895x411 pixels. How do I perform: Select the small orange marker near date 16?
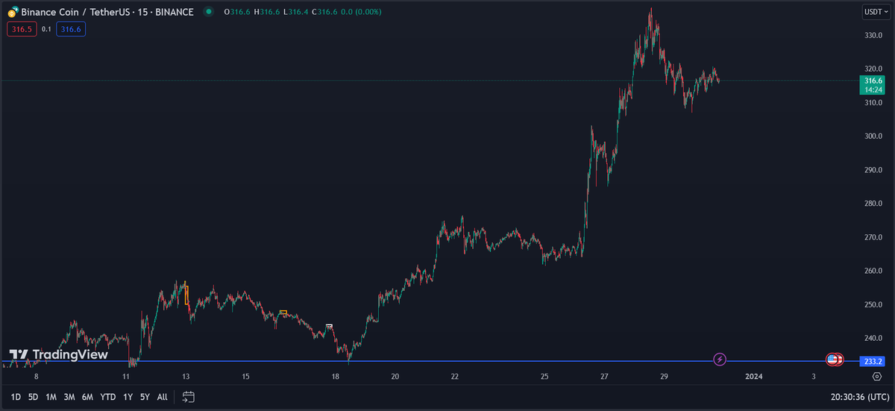(x=283, y=312)
